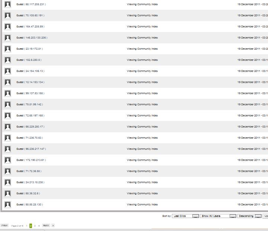Open Viewing Community Index in 23.19.172.81 row
268x231 pixels.
pos(142,49)
